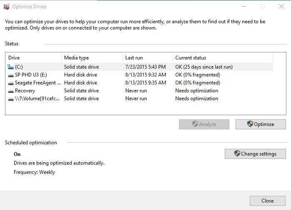Click the Optimize button label
291x210 pixels.
pos(264,124)
